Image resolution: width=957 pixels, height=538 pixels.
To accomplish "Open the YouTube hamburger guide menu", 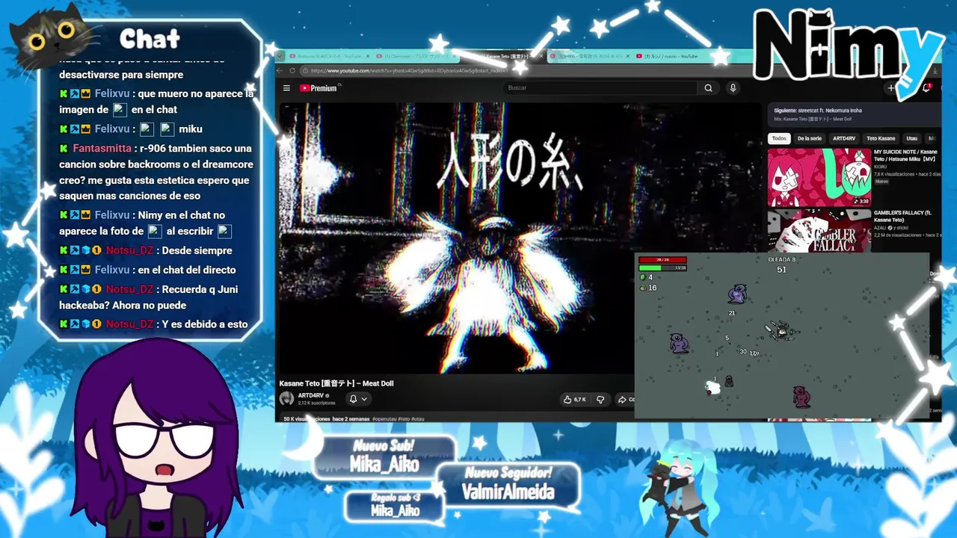I will click(x=286, y=88).
